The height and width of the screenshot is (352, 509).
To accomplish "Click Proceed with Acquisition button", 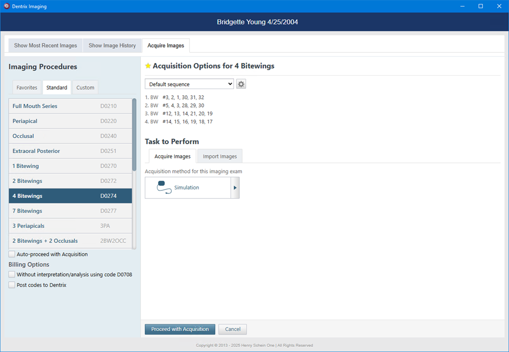I will 180,329.
